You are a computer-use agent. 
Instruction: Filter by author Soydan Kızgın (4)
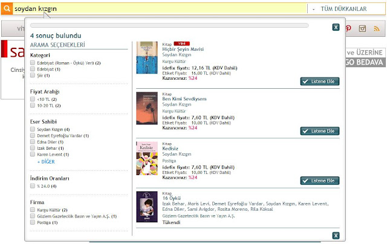click(x=33, y=129)
